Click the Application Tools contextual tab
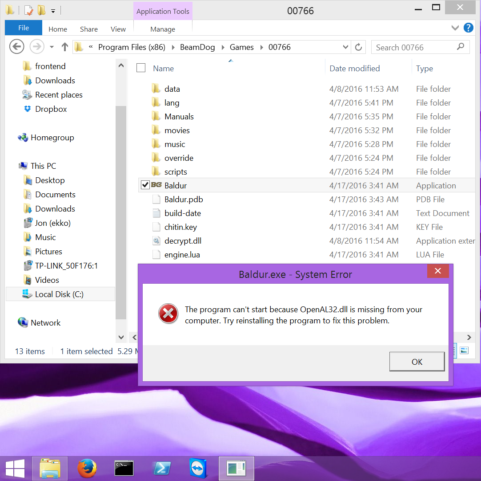The height and width of the screenshot is (481, 481). pyautogui.click(x=163, y=12)
